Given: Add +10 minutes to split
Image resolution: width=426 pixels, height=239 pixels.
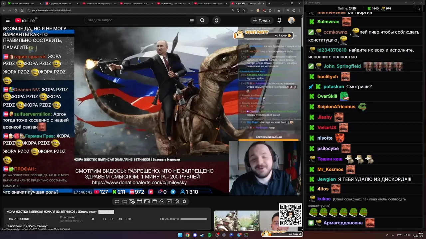Looking at the screenshot, I should 119,219.
